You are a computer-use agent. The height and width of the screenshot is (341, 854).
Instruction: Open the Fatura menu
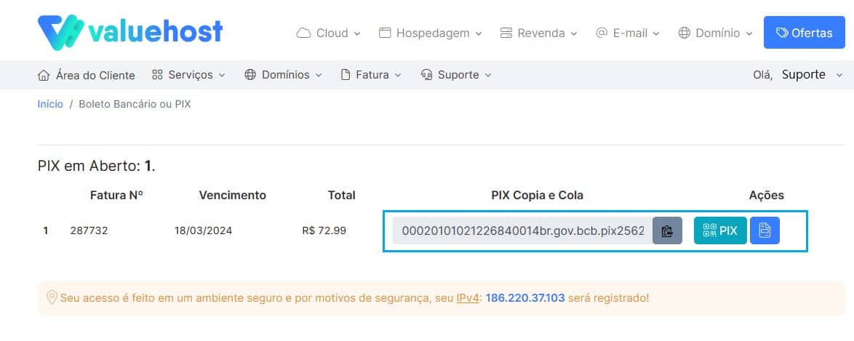coord(371,75)
